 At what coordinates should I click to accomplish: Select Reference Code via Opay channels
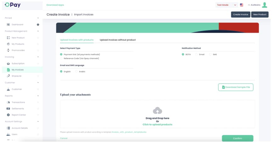point(61,58)
